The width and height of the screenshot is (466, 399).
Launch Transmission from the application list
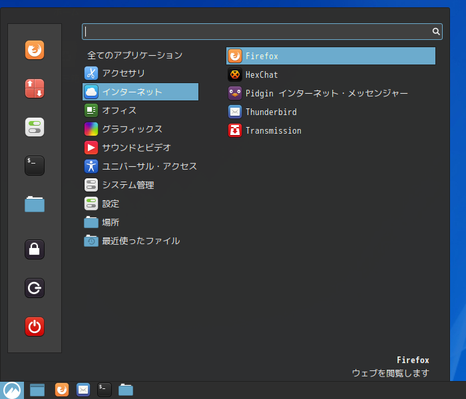click(331, 130)
